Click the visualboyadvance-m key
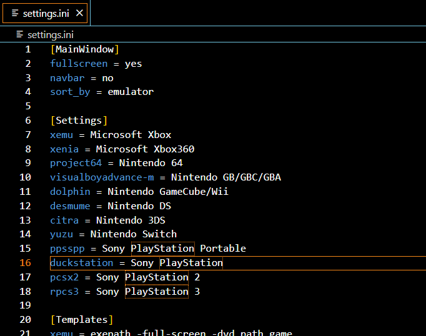 tap(102, 177)
